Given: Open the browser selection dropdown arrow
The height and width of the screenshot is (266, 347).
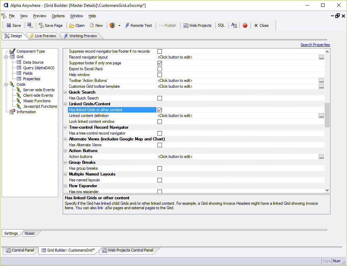Looking at the screenshot, I should 119,25.
